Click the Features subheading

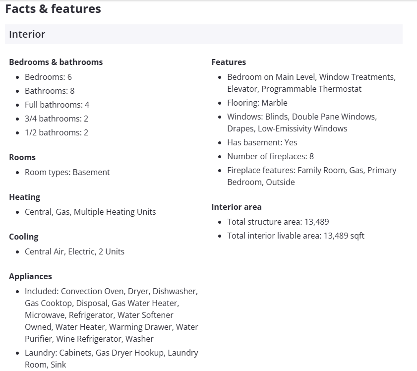tap(229, 62)
